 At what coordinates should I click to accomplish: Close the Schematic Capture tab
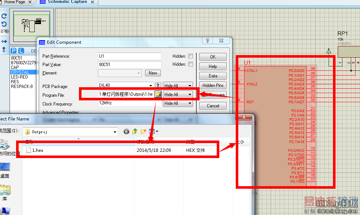(92, 2)
